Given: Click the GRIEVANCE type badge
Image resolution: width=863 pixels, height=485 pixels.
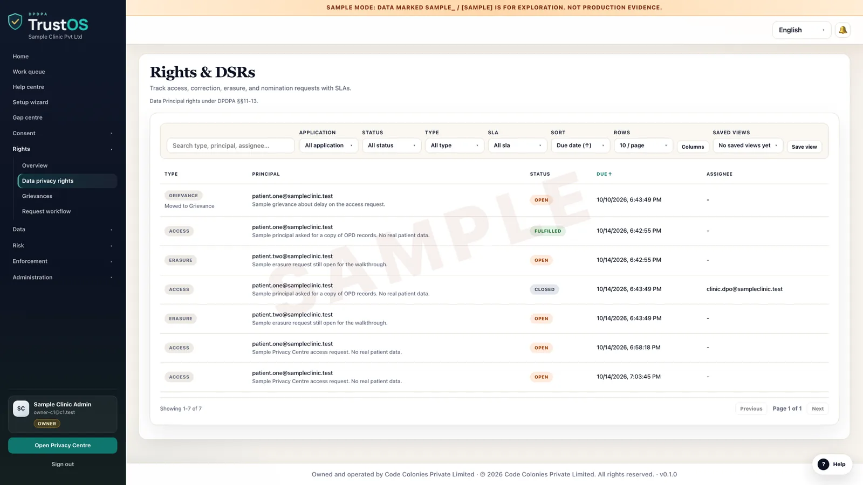Looking at the screenshot, I should click(183, 196).
